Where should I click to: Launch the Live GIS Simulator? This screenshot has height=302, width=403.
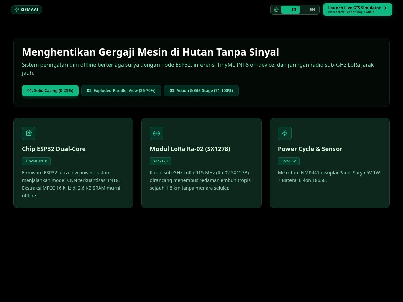click(x=358, y=10)
